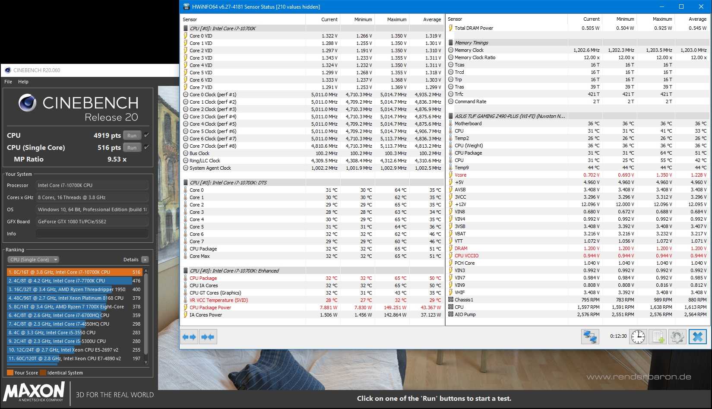Image resolution: width=712 pixels, height=409 pixels.
Task: Run the CPU (Single Core) benchmark
Action: pyautogui.click(x=132, y=147)
